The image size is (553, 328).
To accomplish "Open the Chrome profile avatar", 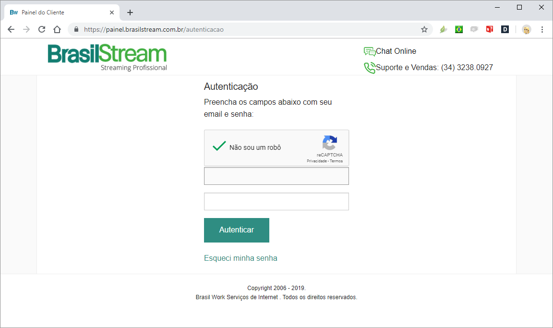I will (x=527, y=30).
